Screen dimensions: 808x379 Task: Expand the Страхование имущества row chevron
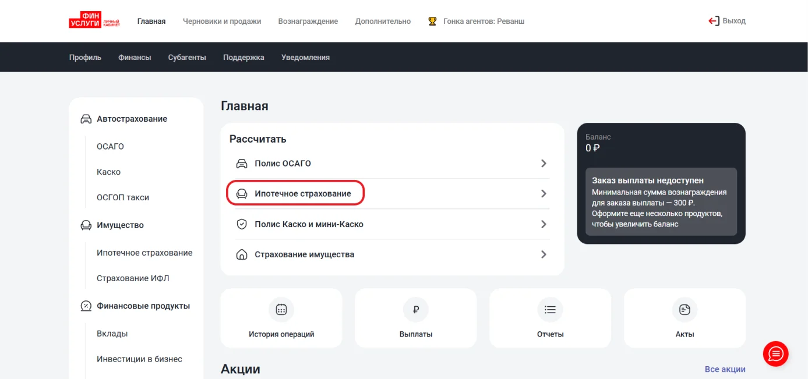544,254
